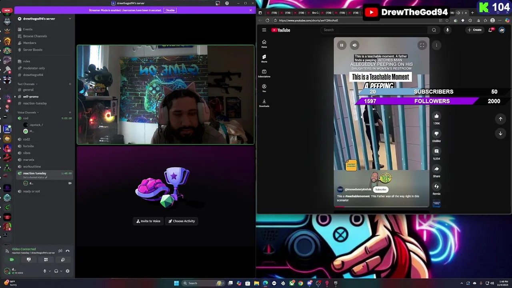Open the Short's three-dot more options menu
The width and height of the screenshot is (512, 288).
[436, 45]
